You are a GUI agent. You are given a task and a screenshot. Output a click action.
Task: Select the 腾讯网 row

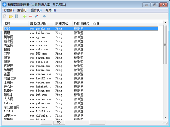[x=81, y=37]
